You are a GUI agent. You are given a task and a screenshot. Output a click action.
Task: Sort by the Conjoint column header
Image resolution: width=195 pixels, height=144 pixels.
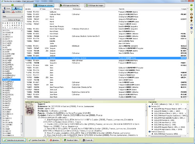184,9
